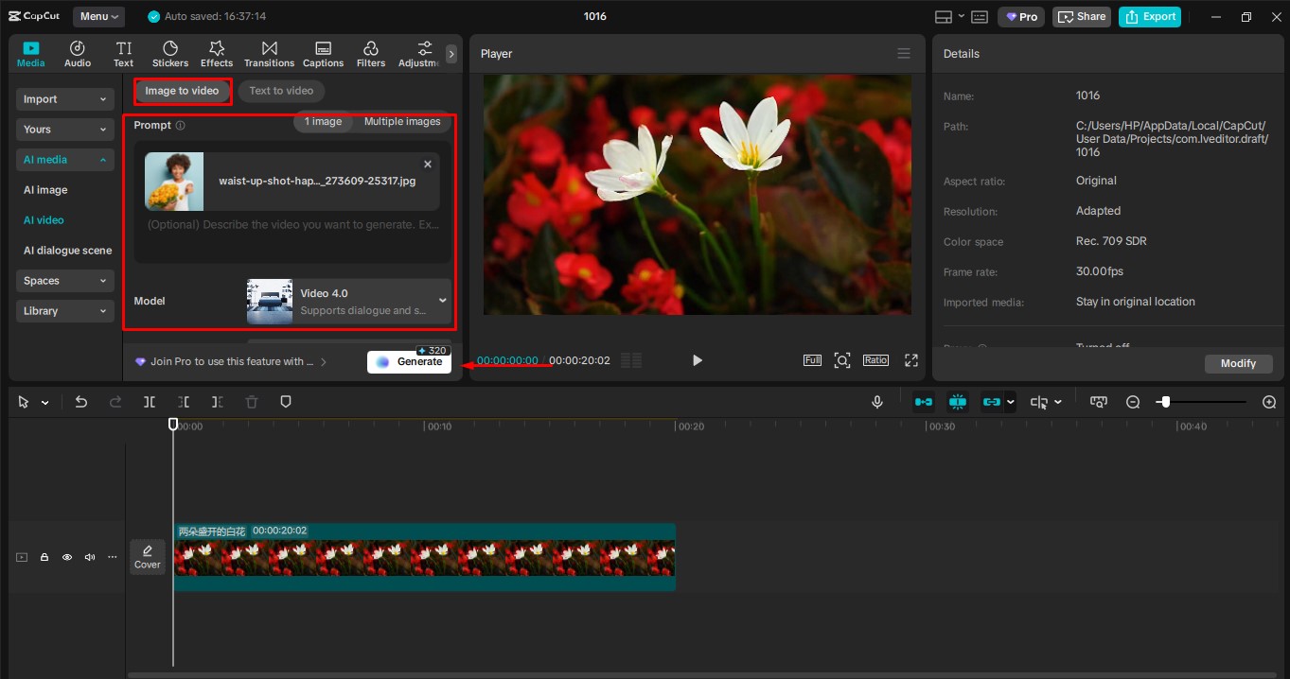Select the Effects panel icon
The width and height of the screenshot is (1290, 679).
click(216, 52)
